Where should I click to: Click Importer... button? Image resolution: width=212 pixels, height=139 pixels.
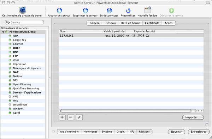click(193, 117)
